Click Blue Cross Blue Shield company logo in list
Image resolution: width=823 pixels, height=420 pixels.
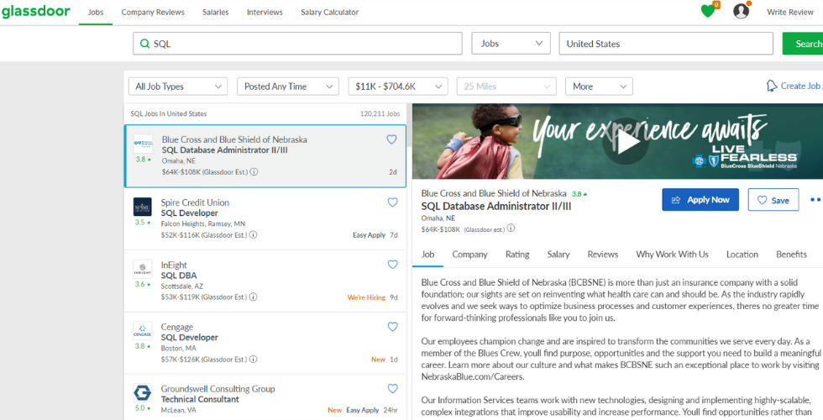[144, 144]
